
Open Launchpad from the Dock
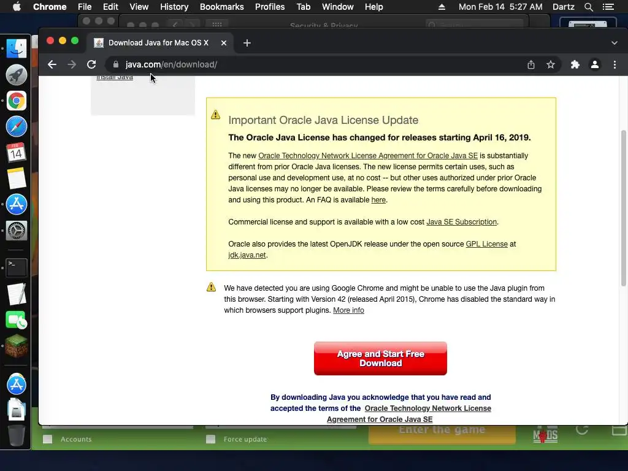(17, 75)
